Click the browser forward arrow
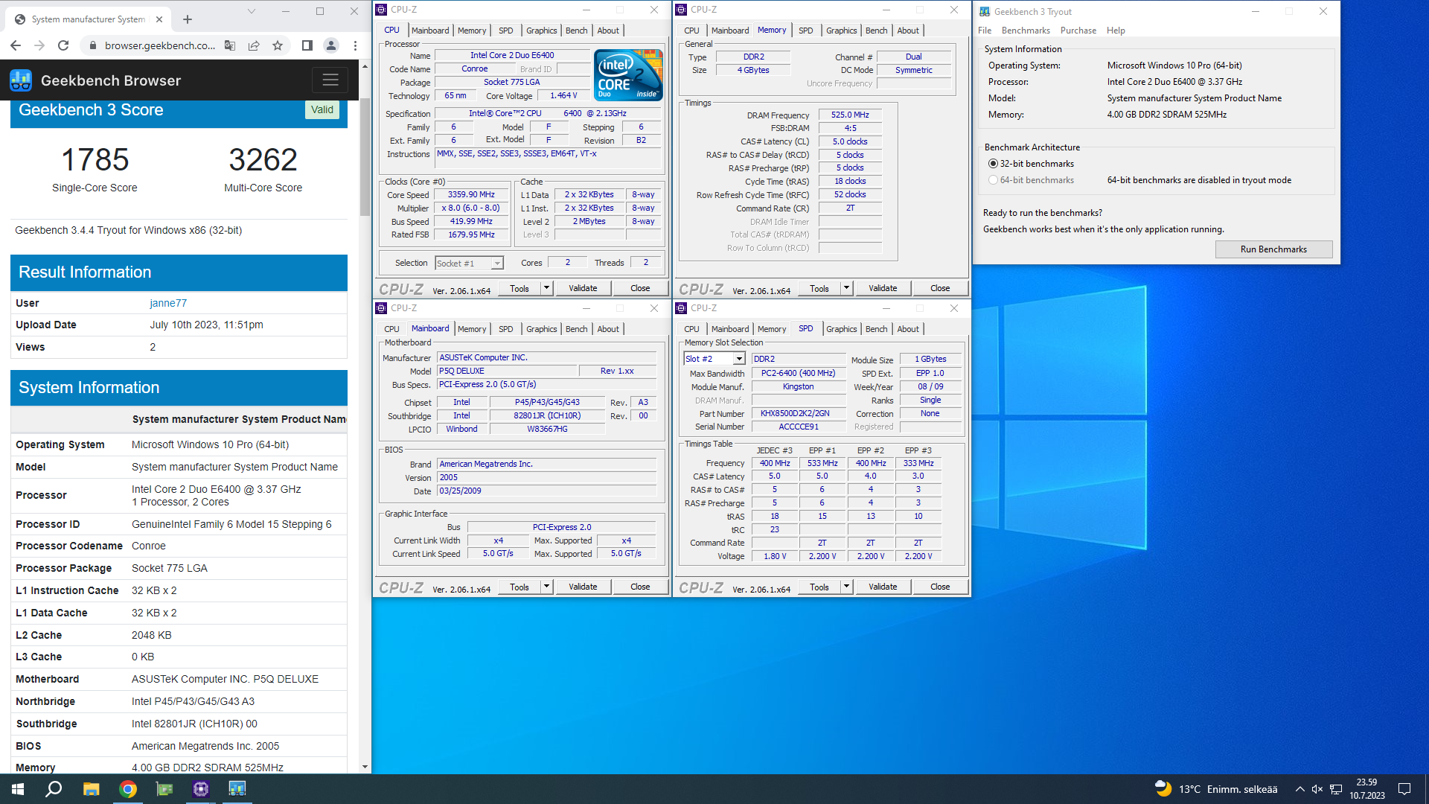Screen dimensions: 1429x804 [39, 45]
